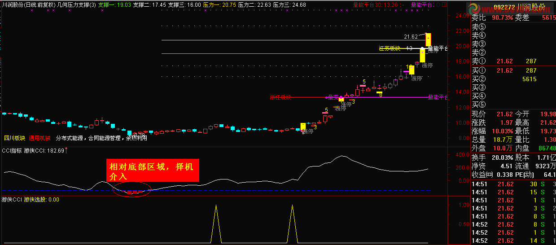The width and height of the screenshot is (556, 245).
Task: Click the 四川板块 sector tag
Action: (15, 138)
